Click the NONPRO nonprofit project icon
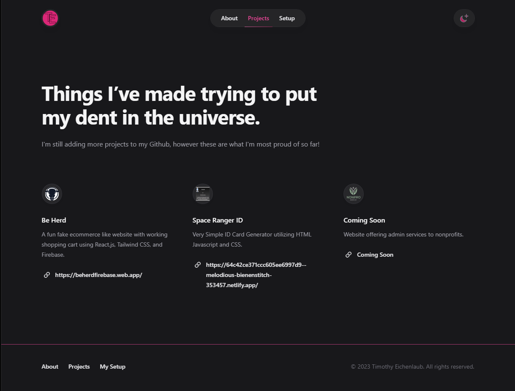Viewport: 515px width, 391px height. 353,193
